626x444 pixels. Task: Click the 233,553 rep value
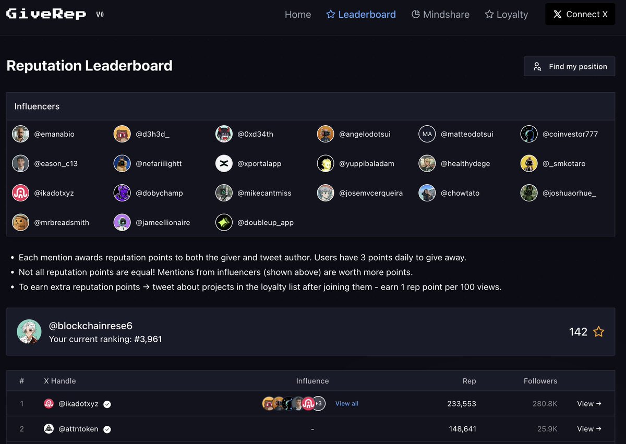462,404
